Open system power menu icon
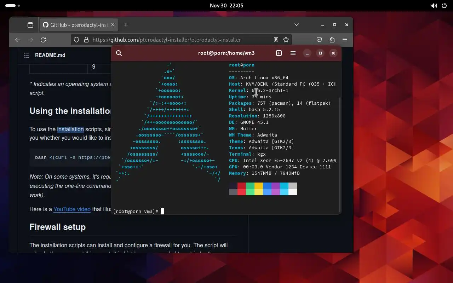 (x=445, y=6)
